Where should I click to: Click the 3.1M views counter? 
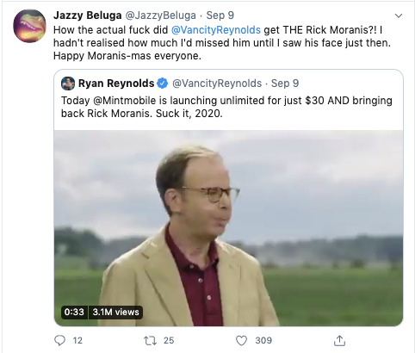(115, 312)
